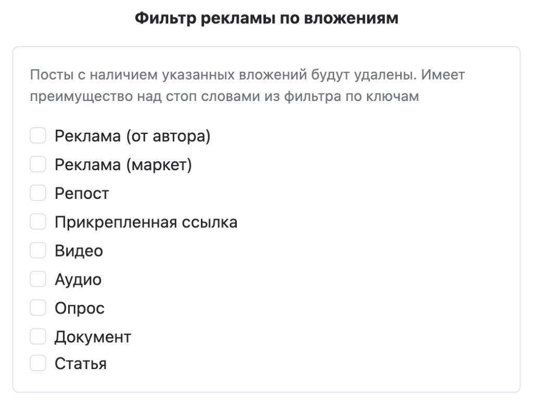Click the Опрос label text
Image resolution: width=533 pixels, height=405 pixels.
[x=80, y=308]
